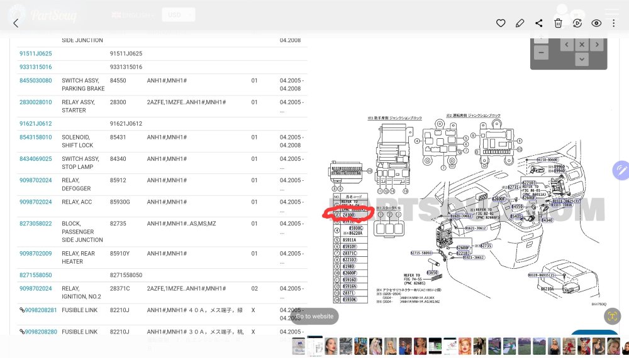Reset diagram view with X button
This screenshot has height=358, width=629.
click(x=582, y=45)
